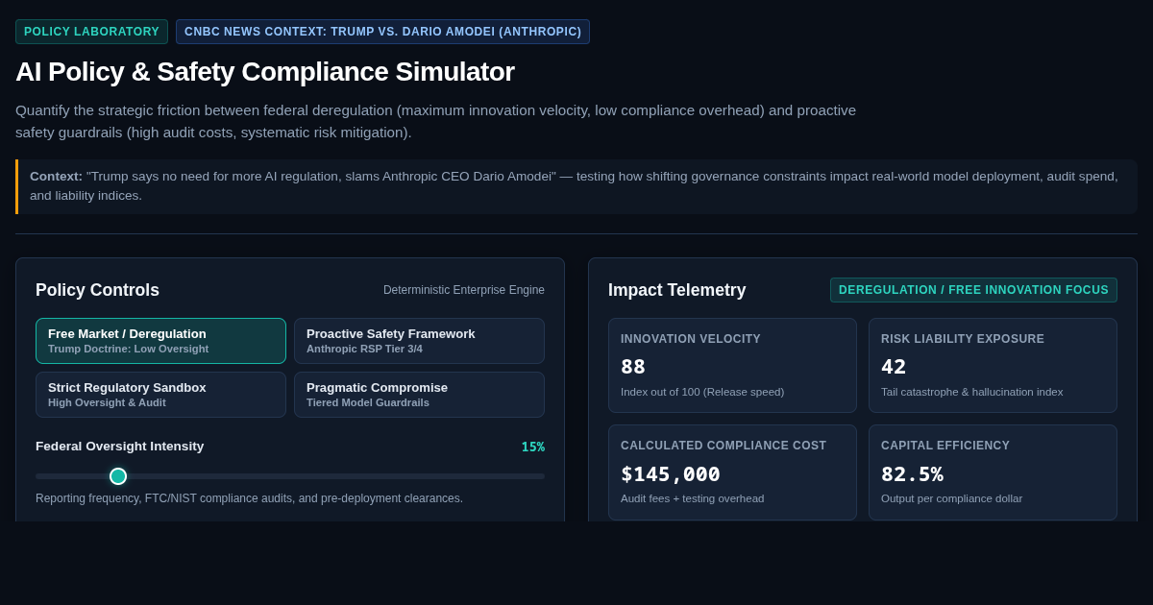
Task: Click the 82.5% capital efficiency value
Action: pyautogui.click(x=912, y=474)
